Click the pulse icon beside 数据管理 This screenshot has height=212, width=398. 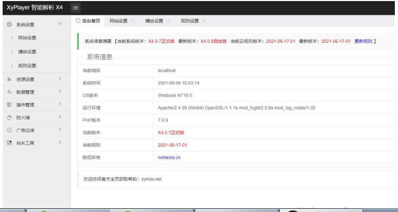9,92
